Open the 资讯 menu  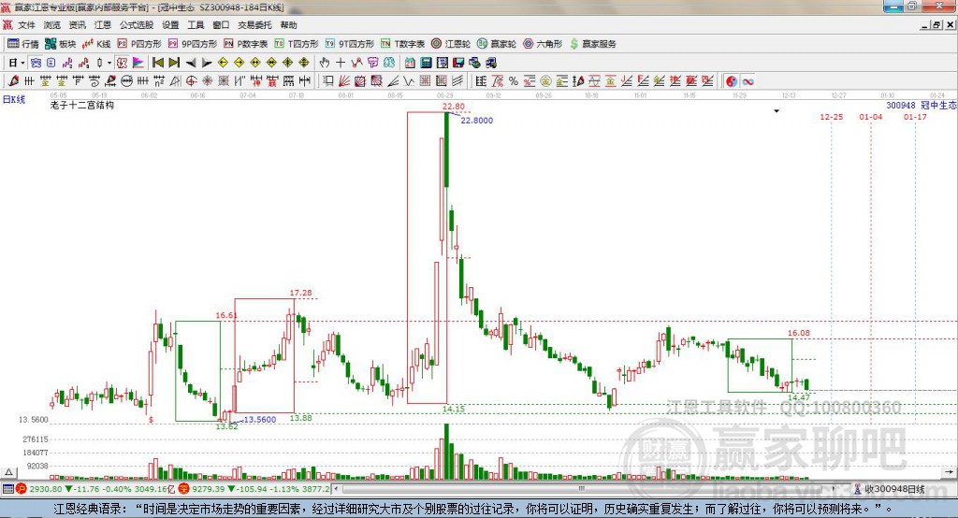pos(77,25)
